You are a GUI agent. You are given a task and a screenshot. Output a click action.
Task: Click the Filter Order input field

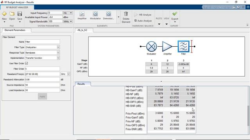[43, 69]
